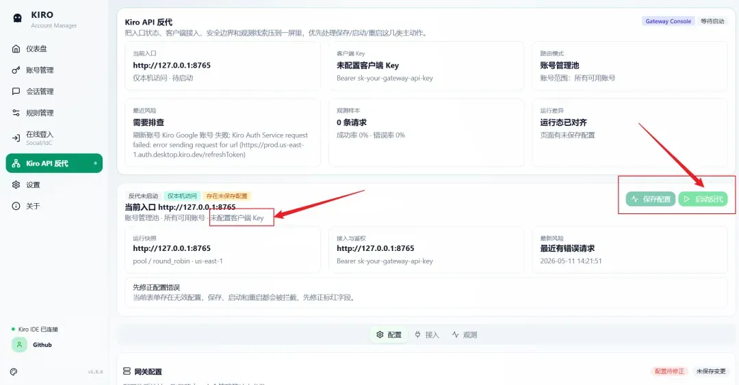Click the 启动反代 button
This screenshot has height=385, width=739.
pyautogui.click(x=703, y=199)
